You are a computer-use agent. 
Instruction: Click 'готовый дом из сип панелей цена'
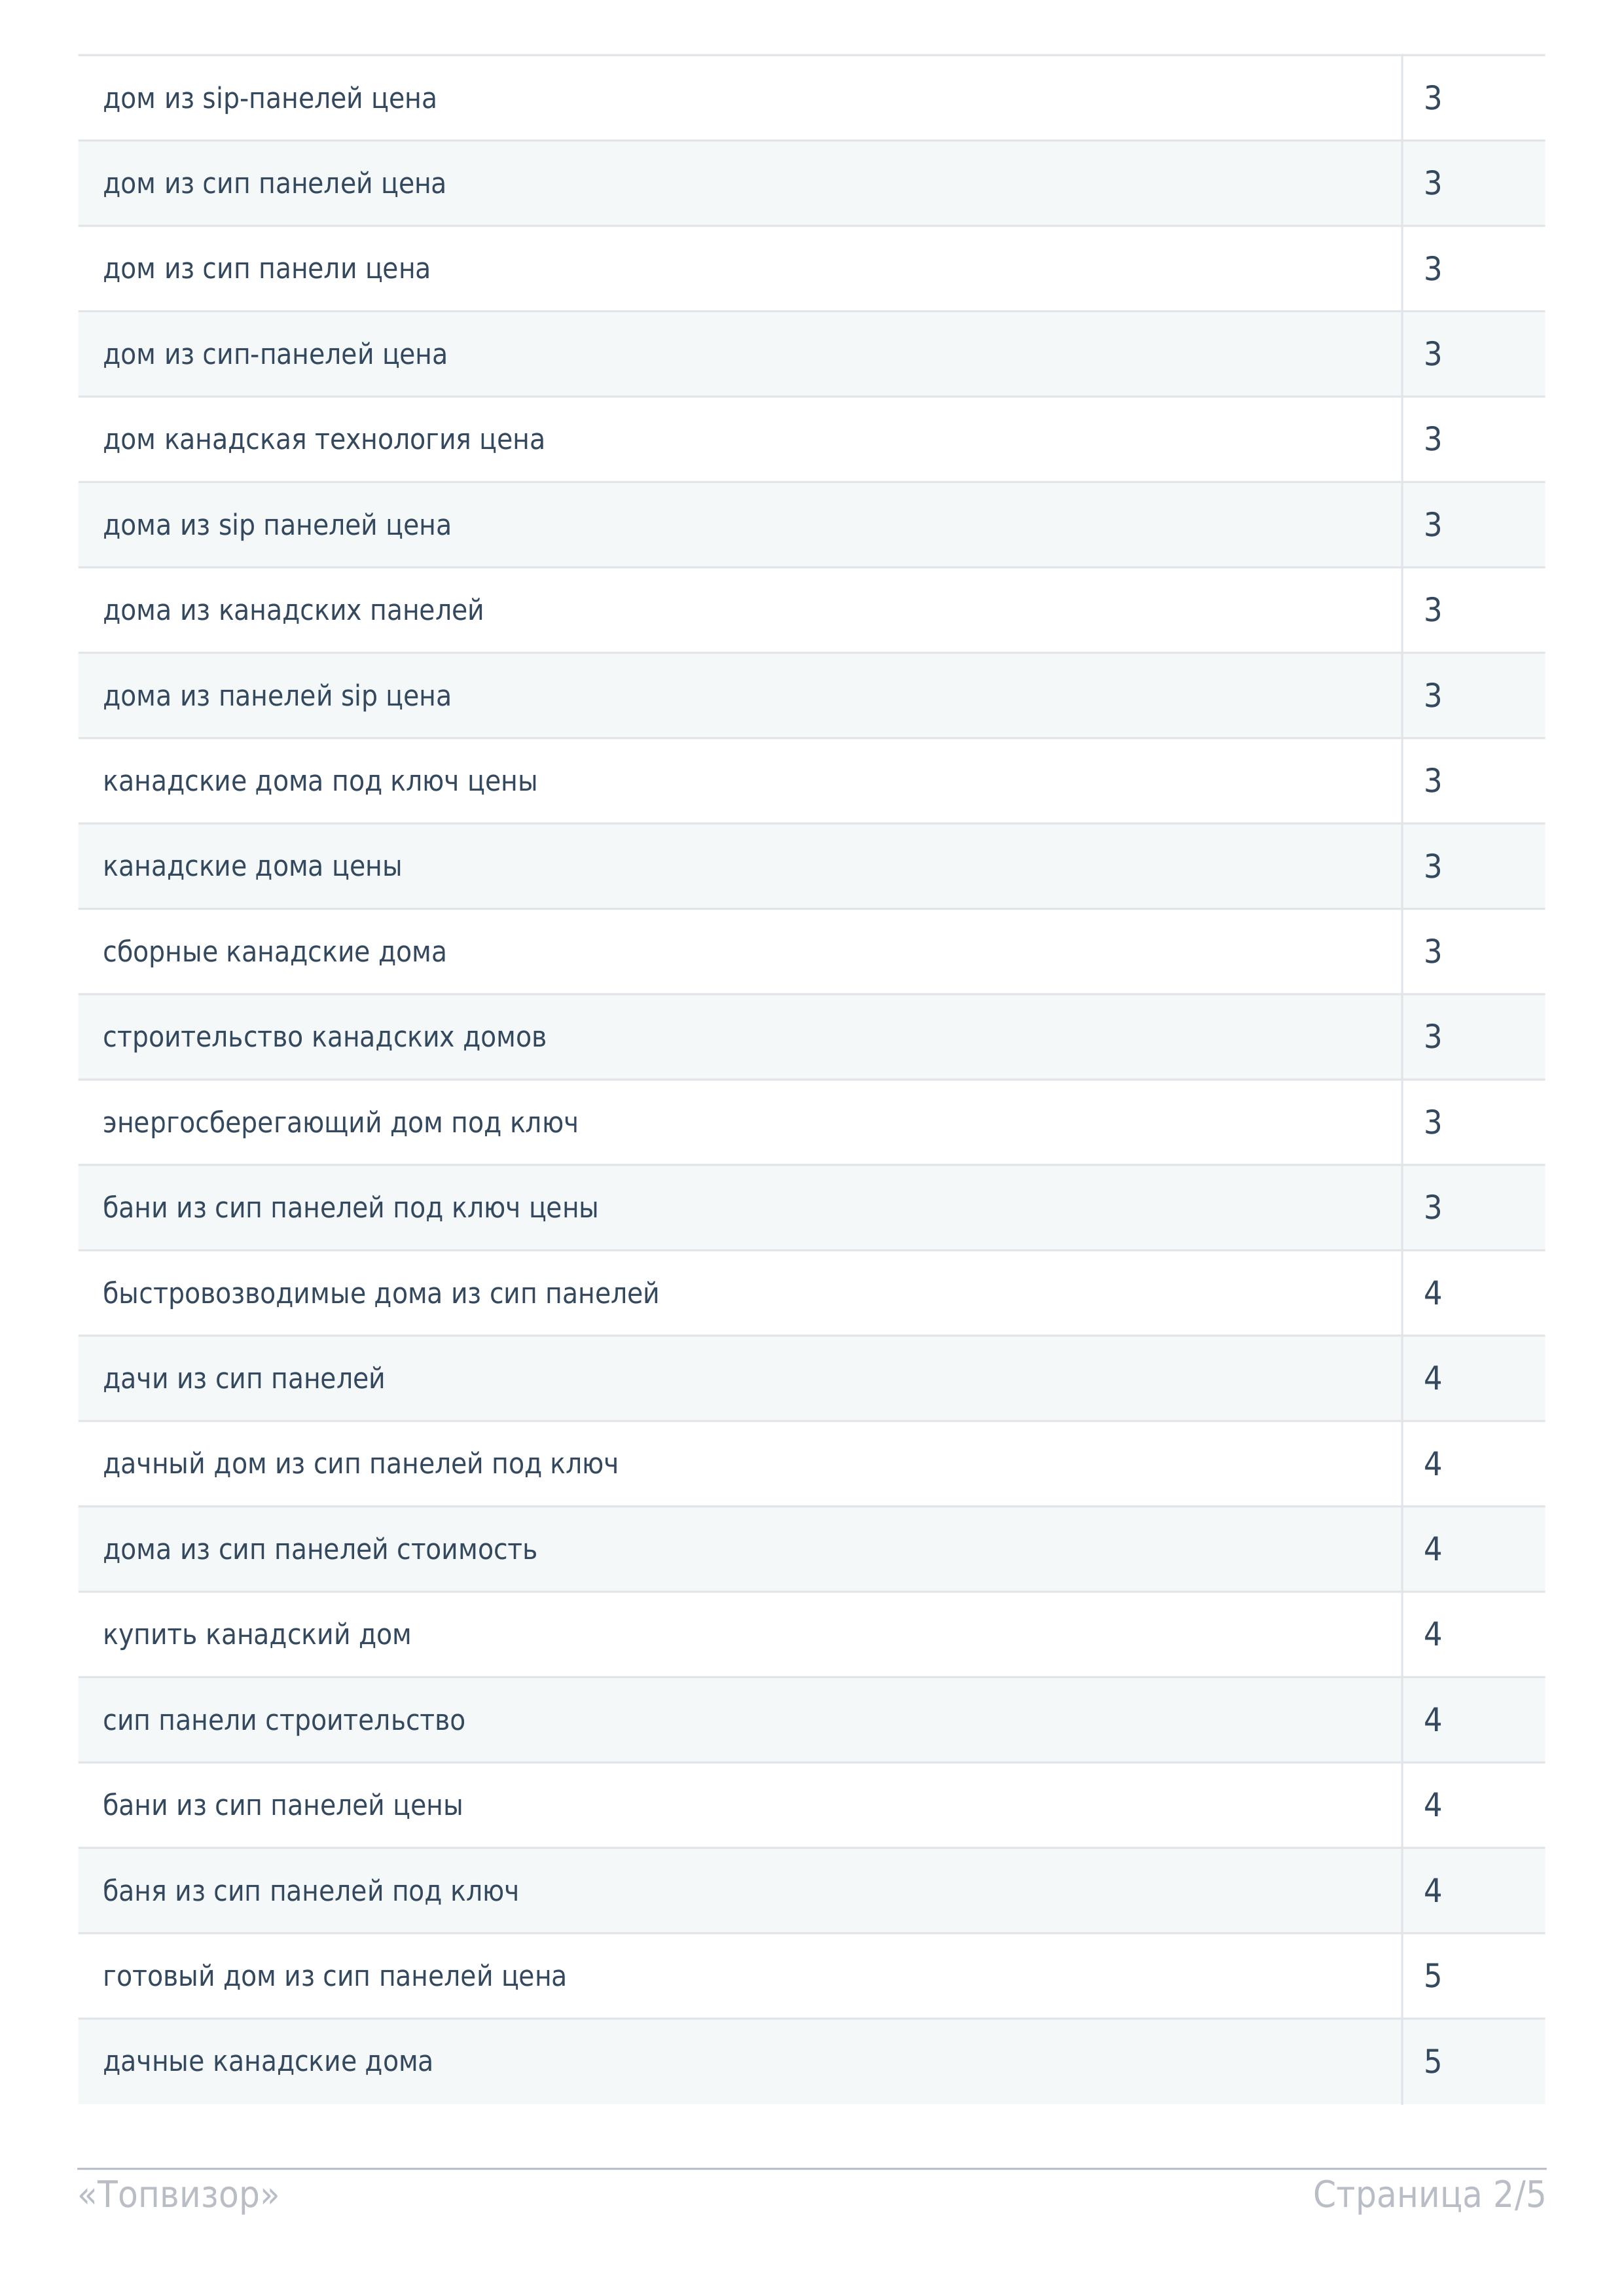pos(334,1976)
